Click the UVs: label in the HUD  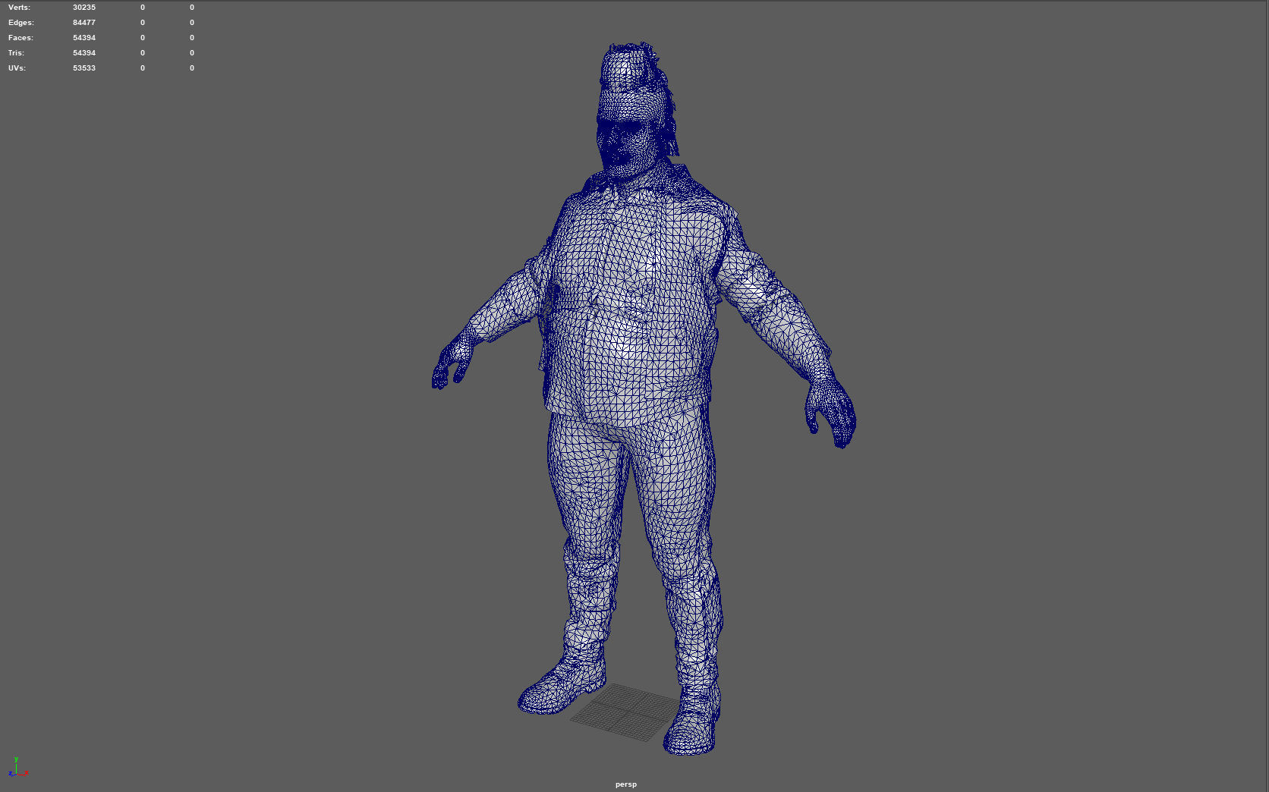point(17,68)
